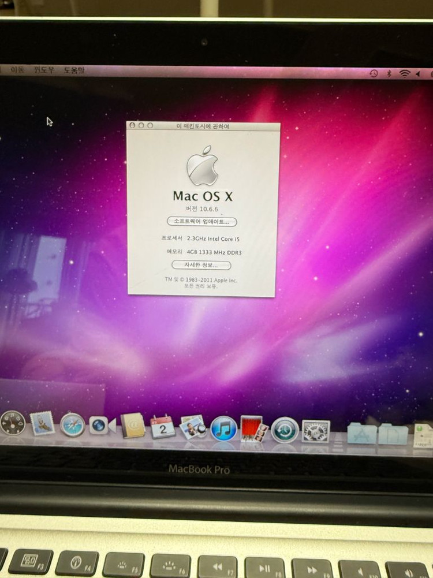Click the 프로세서 label
This screenshot has width=433, height=578.
171,238
